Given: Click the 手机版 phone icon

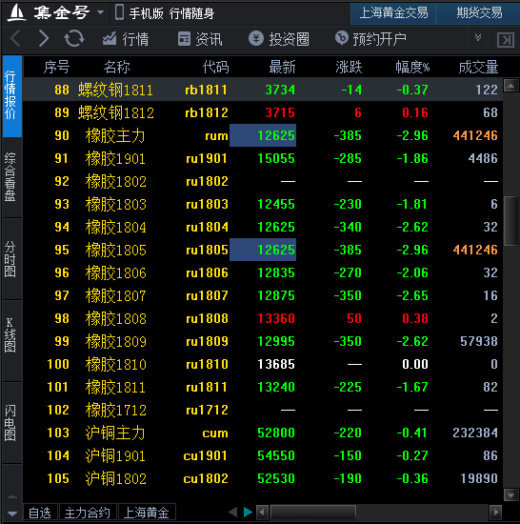Looking at the screenshot, I should (119, 12).
